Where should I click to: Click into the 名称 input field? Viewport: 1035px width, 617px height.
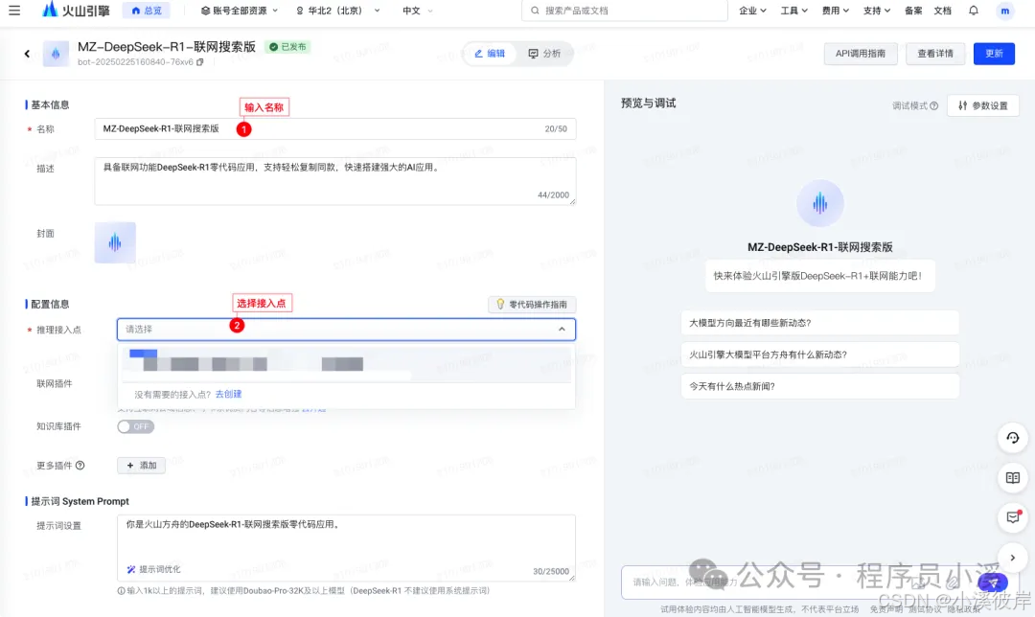(334, 128)
